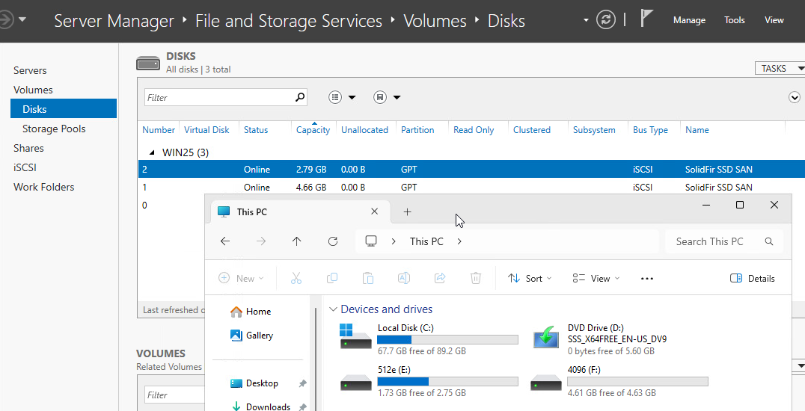The width and height of the screenshot is (805, 411).
Task: Open Shares in the Server Manager sidebar
Action: pos(28,148)
